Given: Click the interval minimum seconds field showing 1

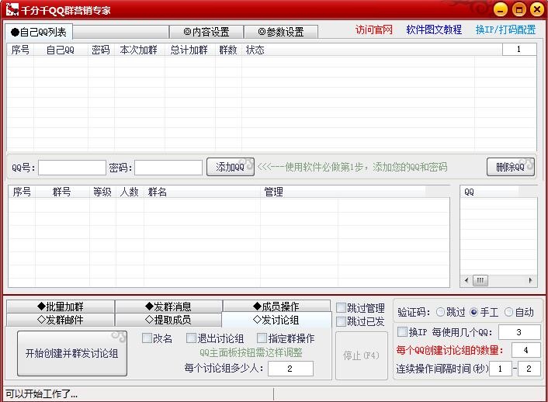Looking at the screenshot, I should tap(500, 369).
